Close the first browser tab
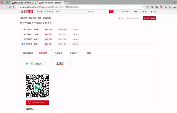Screen dimensions: 177x113 pos(36,3)
